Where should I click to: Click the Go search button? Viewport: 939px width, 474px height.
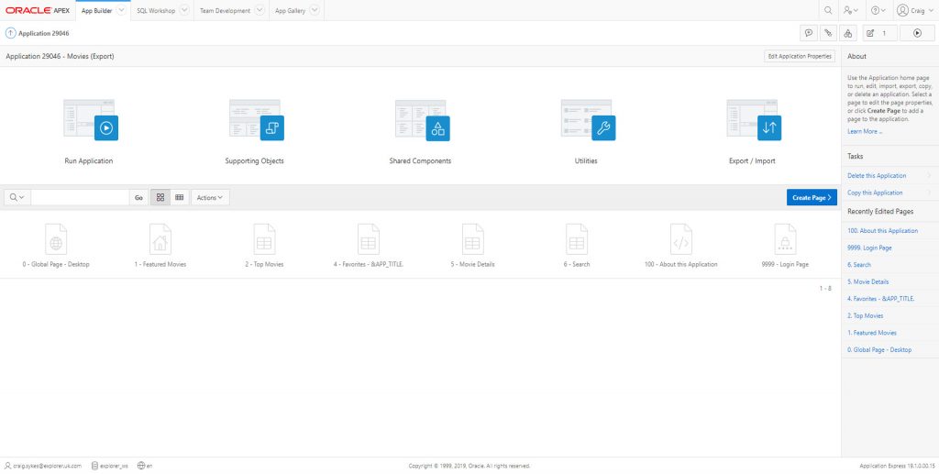tap(138, 197)
